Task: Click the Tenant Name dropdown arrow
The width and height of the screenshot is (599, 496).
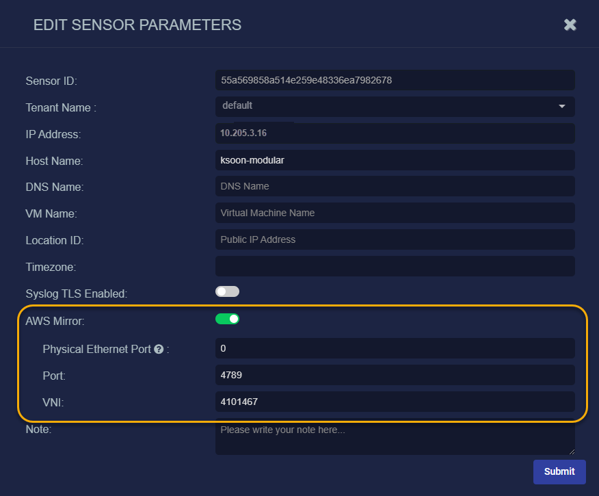Action: [x=562, y=107]
